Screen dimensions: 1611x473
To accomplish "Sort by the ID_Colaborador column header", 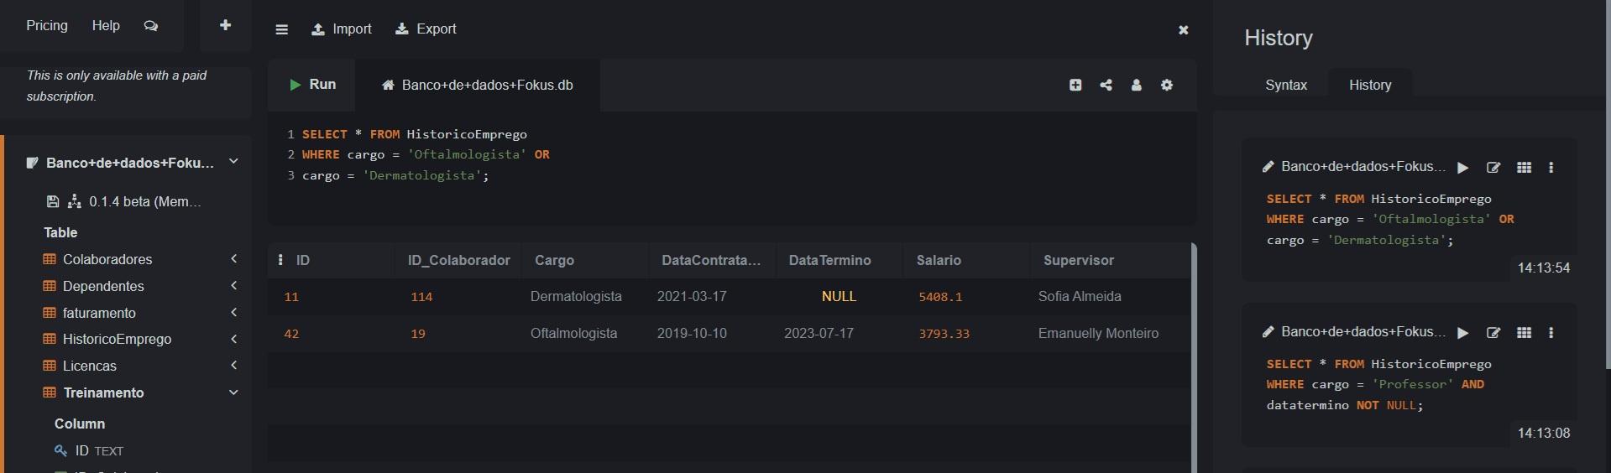I will click(x=458, y=260).
